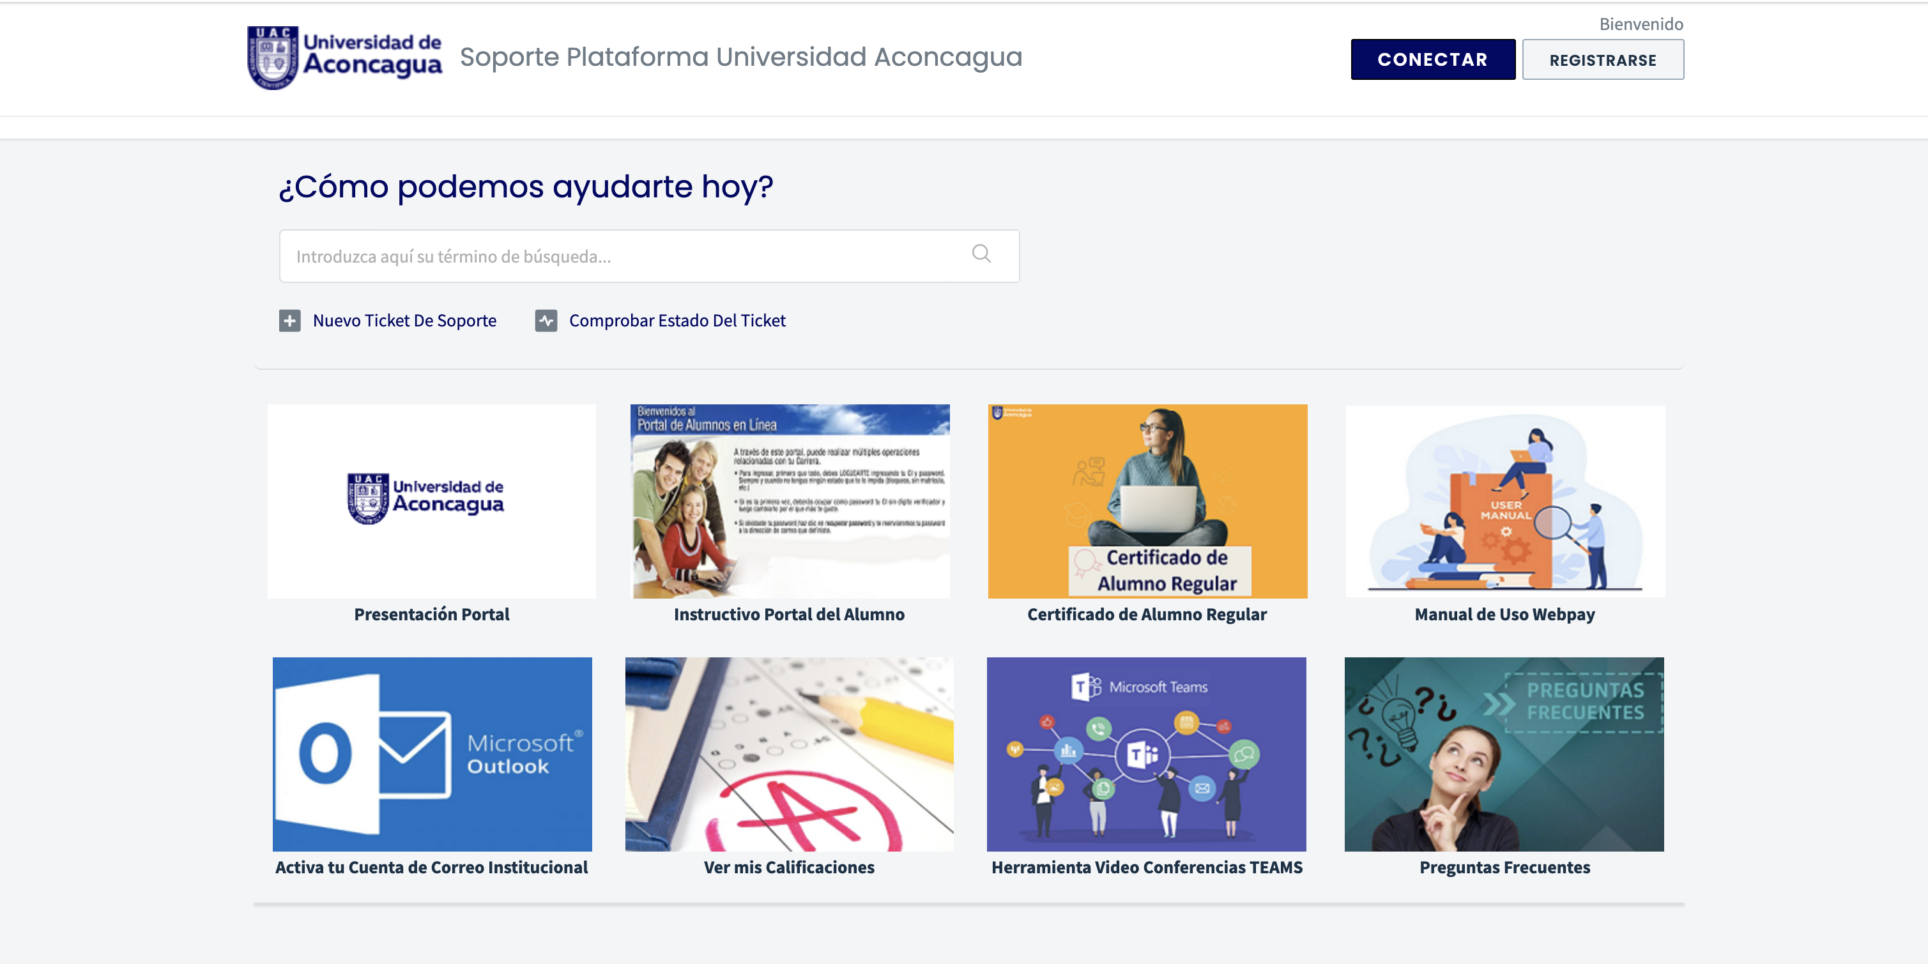The height and width of the screenshot is (964, 1928).
Task: Focus the search term input field
Action: pyautogui.click(x=649, y=256)
